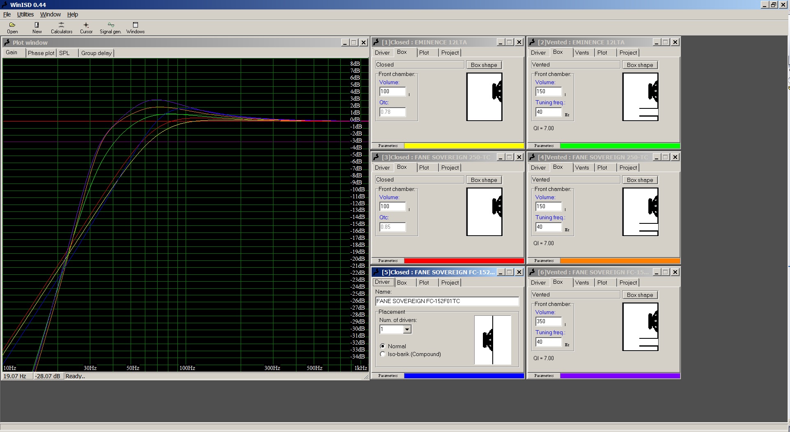Click blue plot color bar of [5]Closed window
Image resolution: width=790 pixels, height=432 pixels.
464,376
